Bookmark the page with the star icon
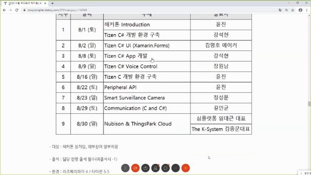 [293, 10]
